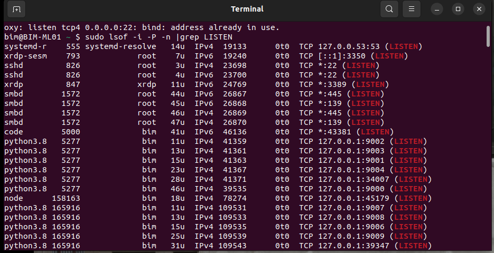Maximize the Terminal window
494x253 pixels.
pyautogui.click(x=458, y=9)
